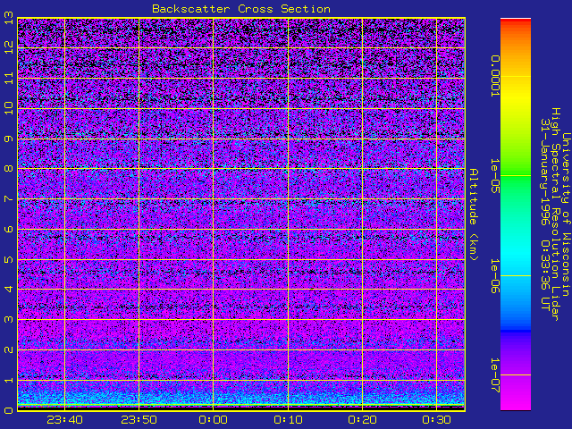The image size is (572, 429).
Task: Click the altitude label 11
Action: pyautogui.click(x=9, y=78)
